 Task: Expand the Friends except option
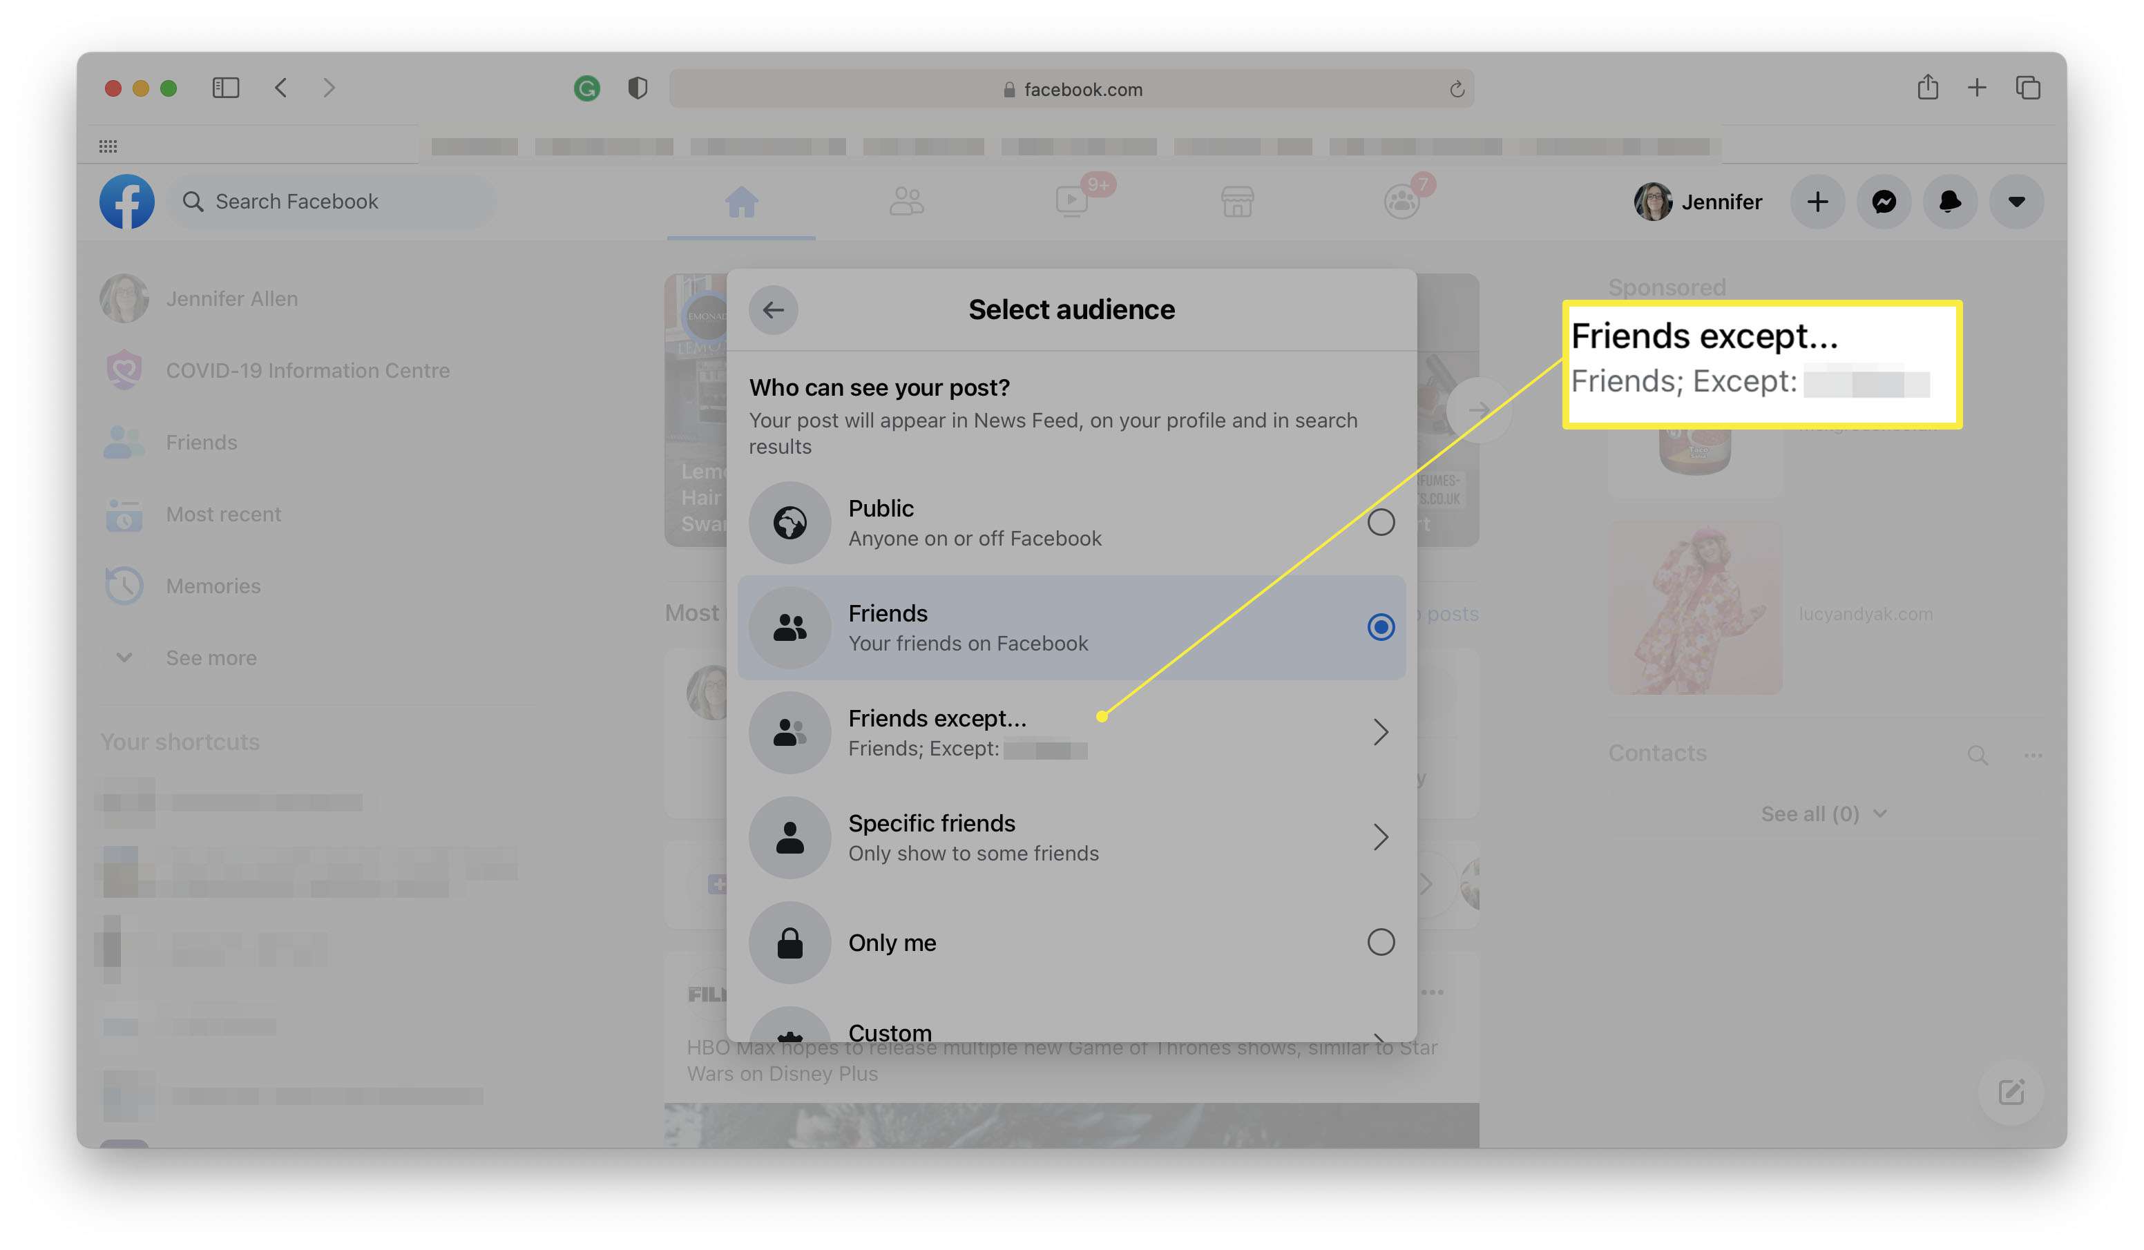pos(1379,732)
